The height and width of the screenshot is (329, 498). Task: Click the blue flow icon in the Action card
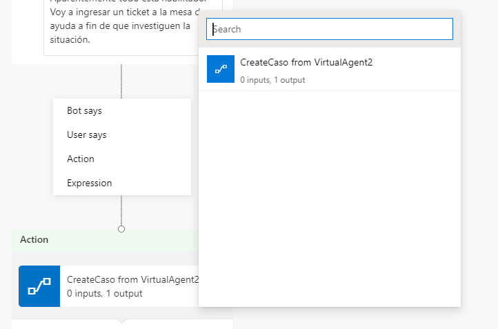39,286
